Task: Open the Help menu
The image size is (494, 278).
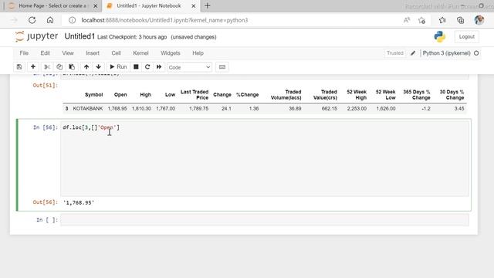Action: tap(198, 53)
